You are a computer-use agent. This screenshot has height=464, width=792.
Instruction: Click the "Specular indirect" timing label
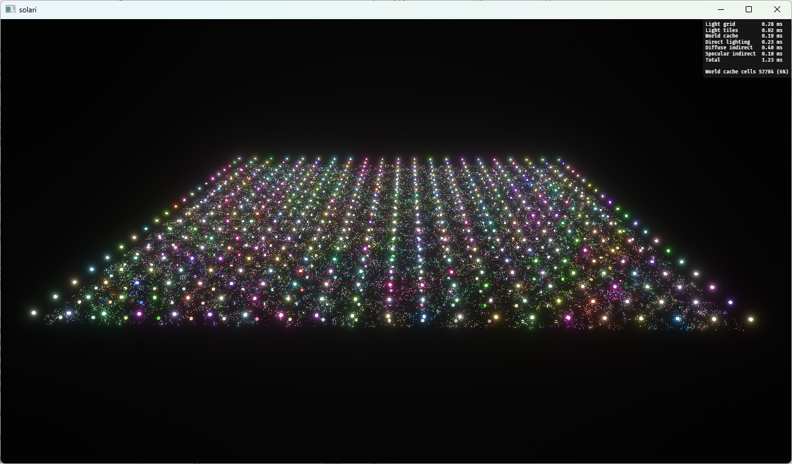730,54
